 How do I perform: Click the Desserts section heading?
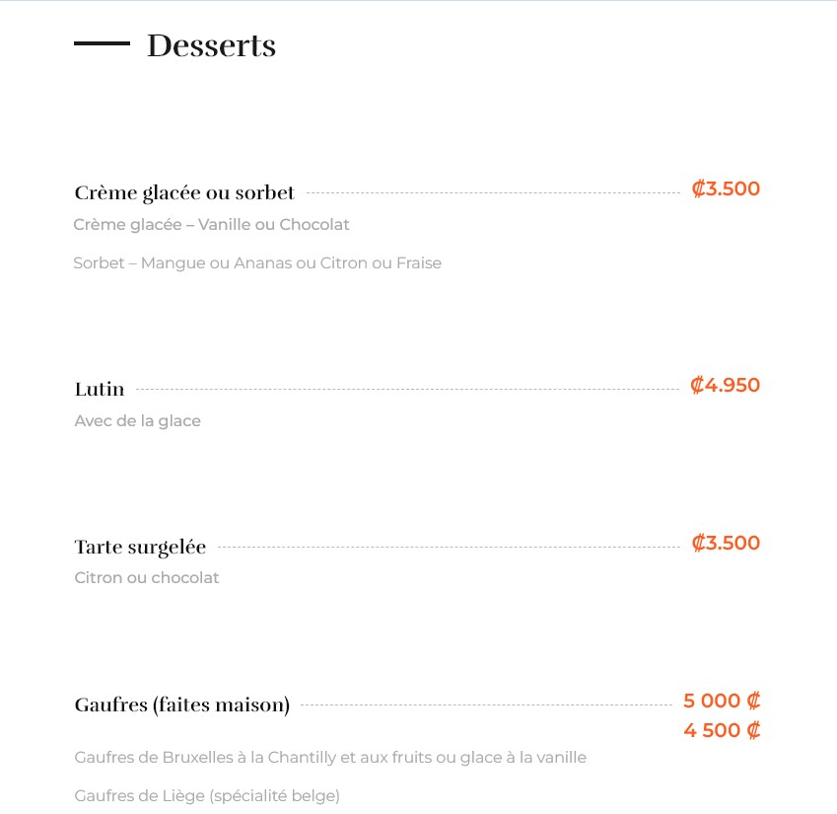click(211, 45)
